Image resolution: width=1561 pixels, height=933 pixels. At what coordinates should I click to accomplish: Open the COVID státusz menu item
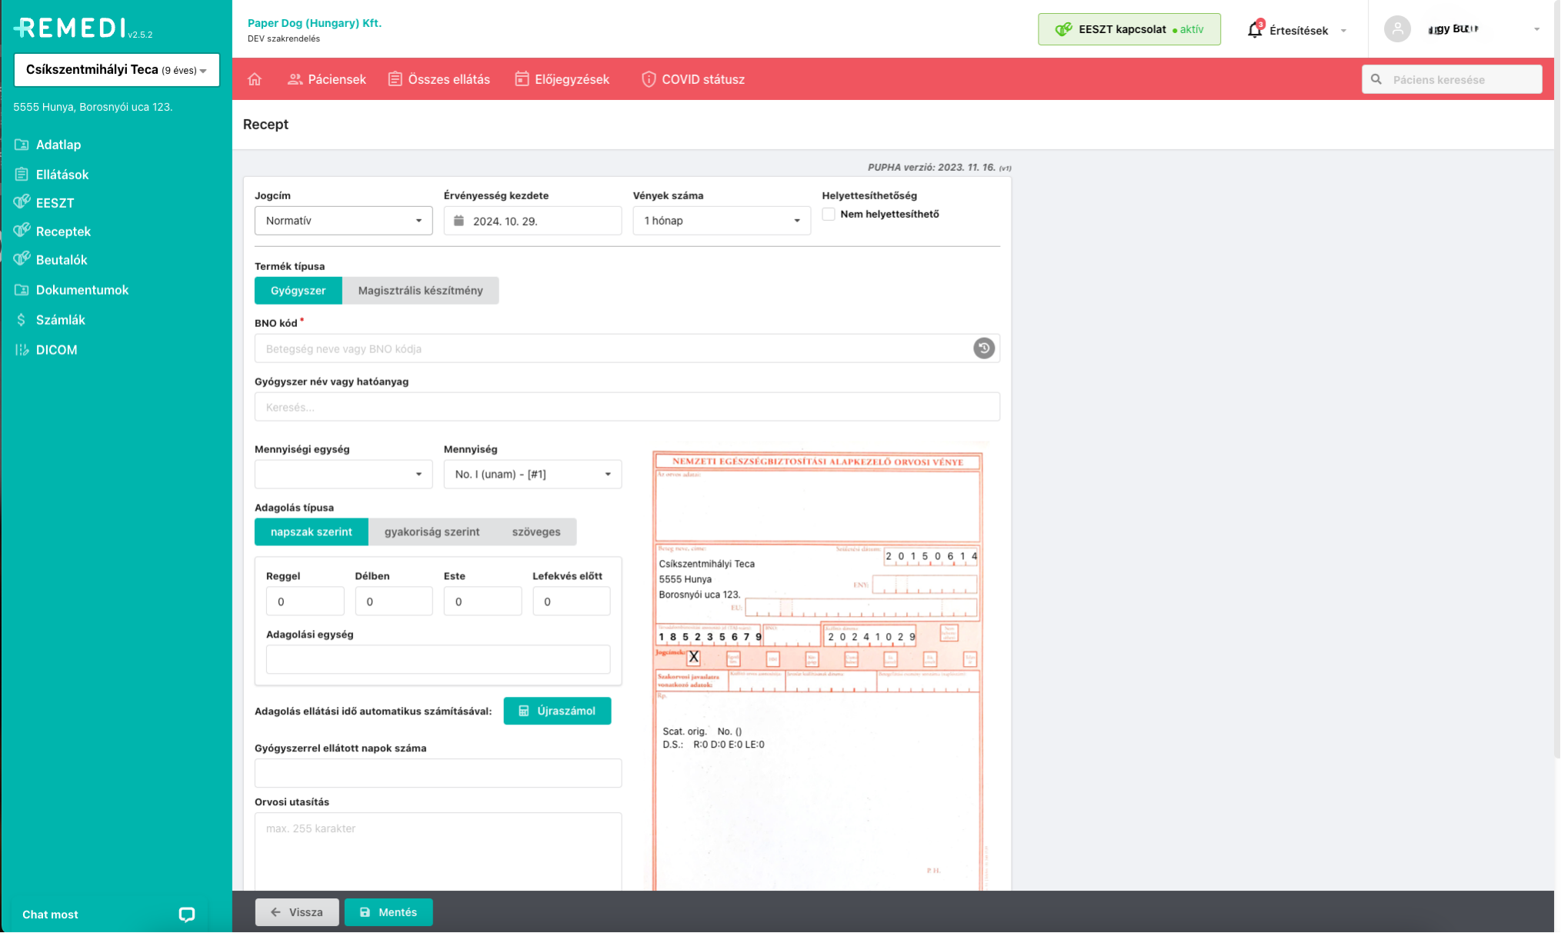pos(693,79)
